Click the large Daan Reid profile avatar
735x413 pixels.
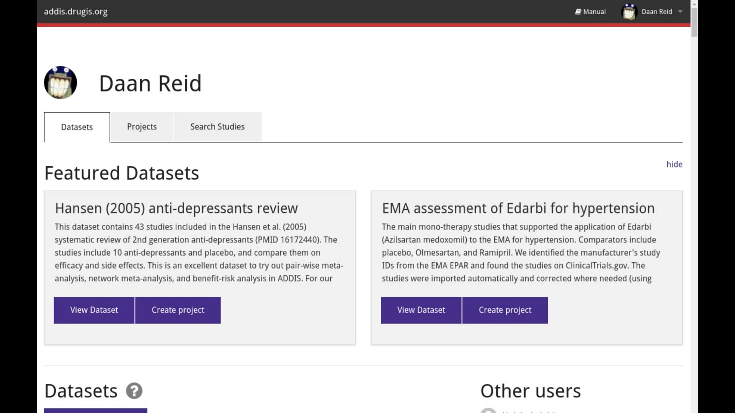point(60,83)
